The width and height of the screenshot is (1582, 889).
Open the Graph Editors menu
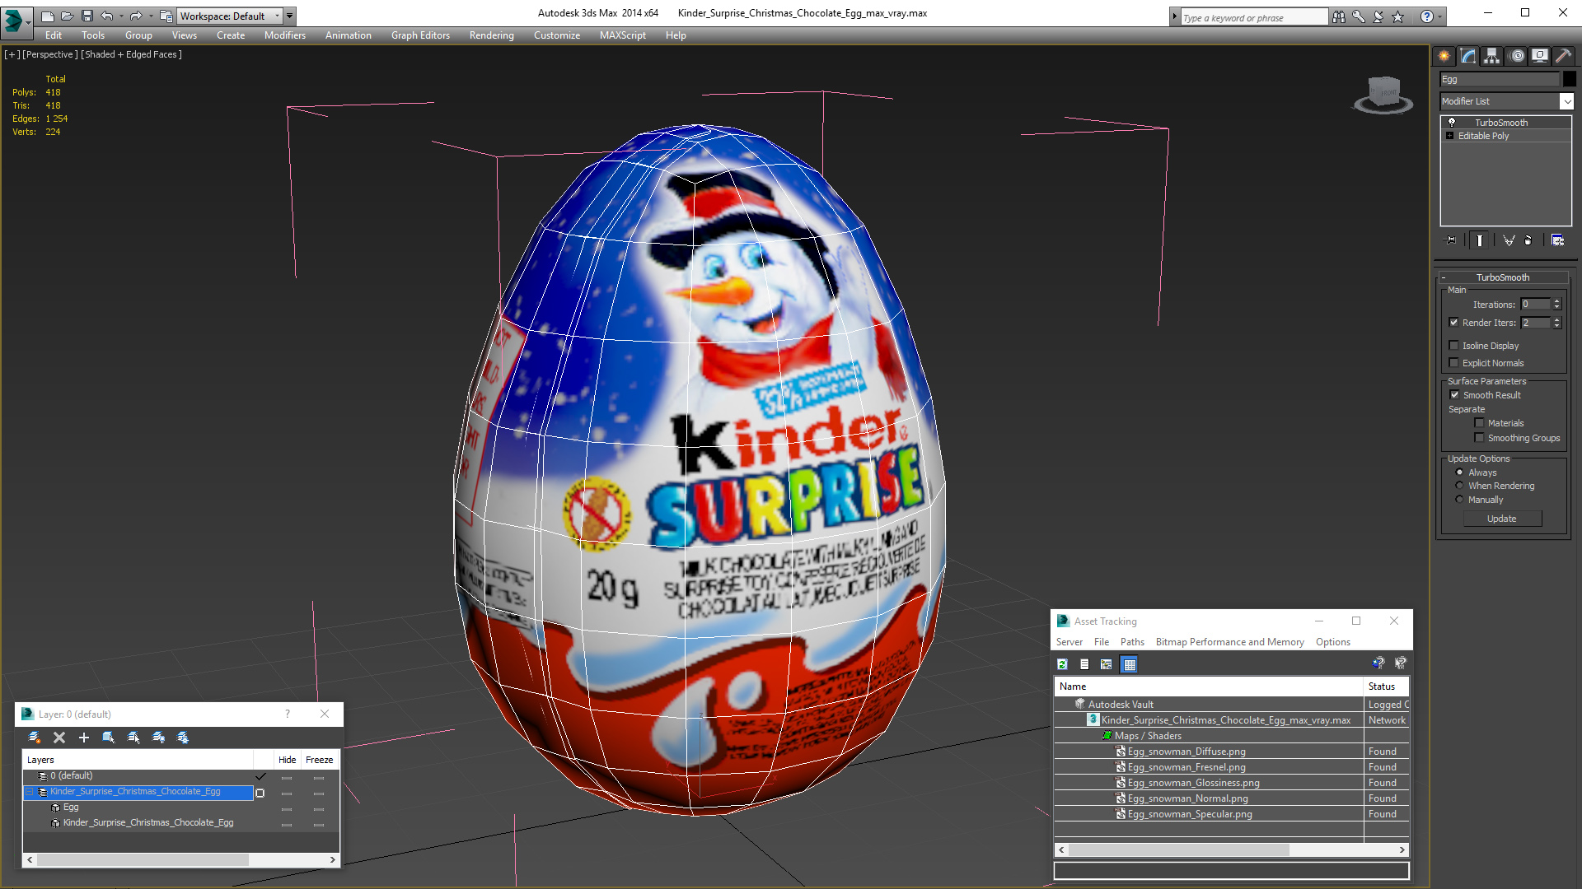click(x=420, y=35)
